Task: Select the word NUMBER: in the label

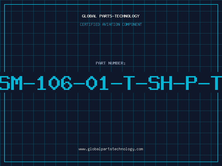Action: click(117, 63)
